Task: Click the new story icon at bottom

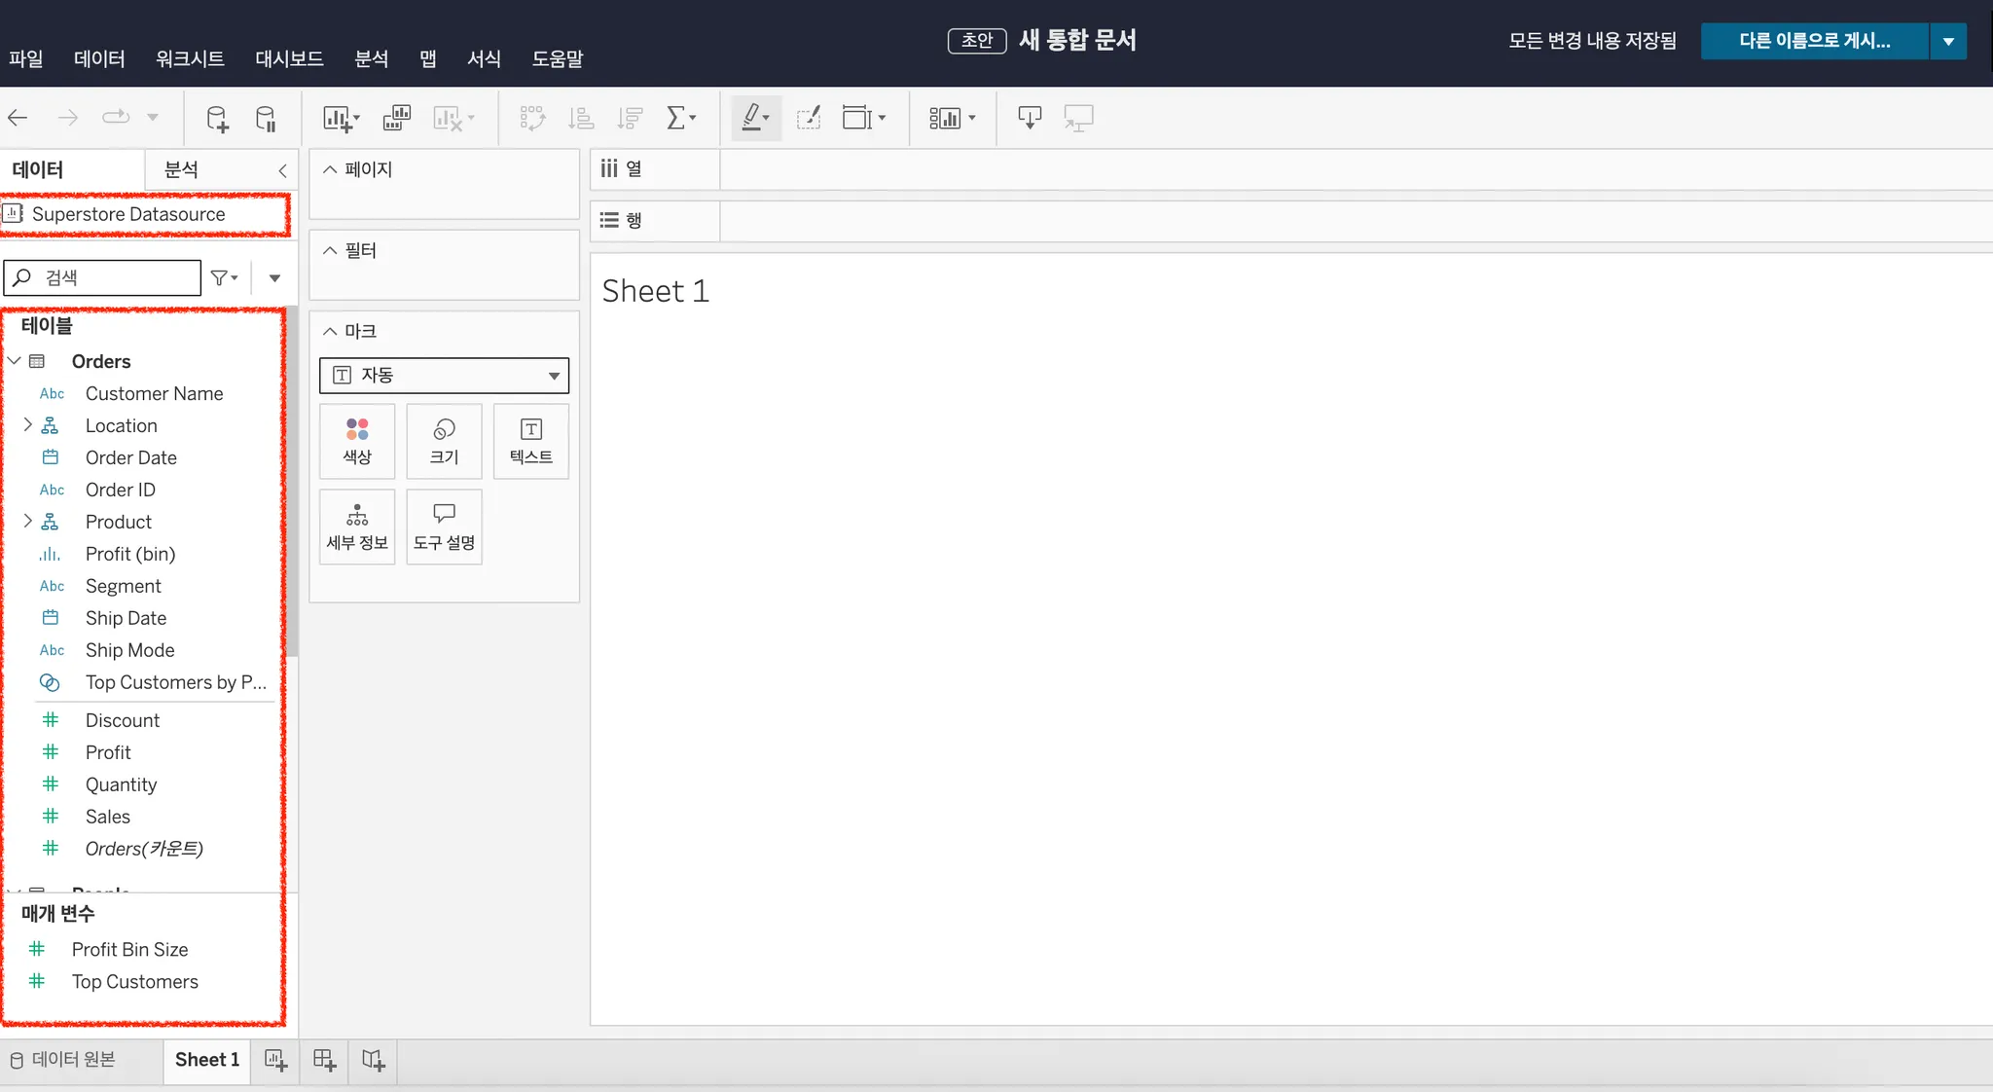Action: (x=374, y=1060)
